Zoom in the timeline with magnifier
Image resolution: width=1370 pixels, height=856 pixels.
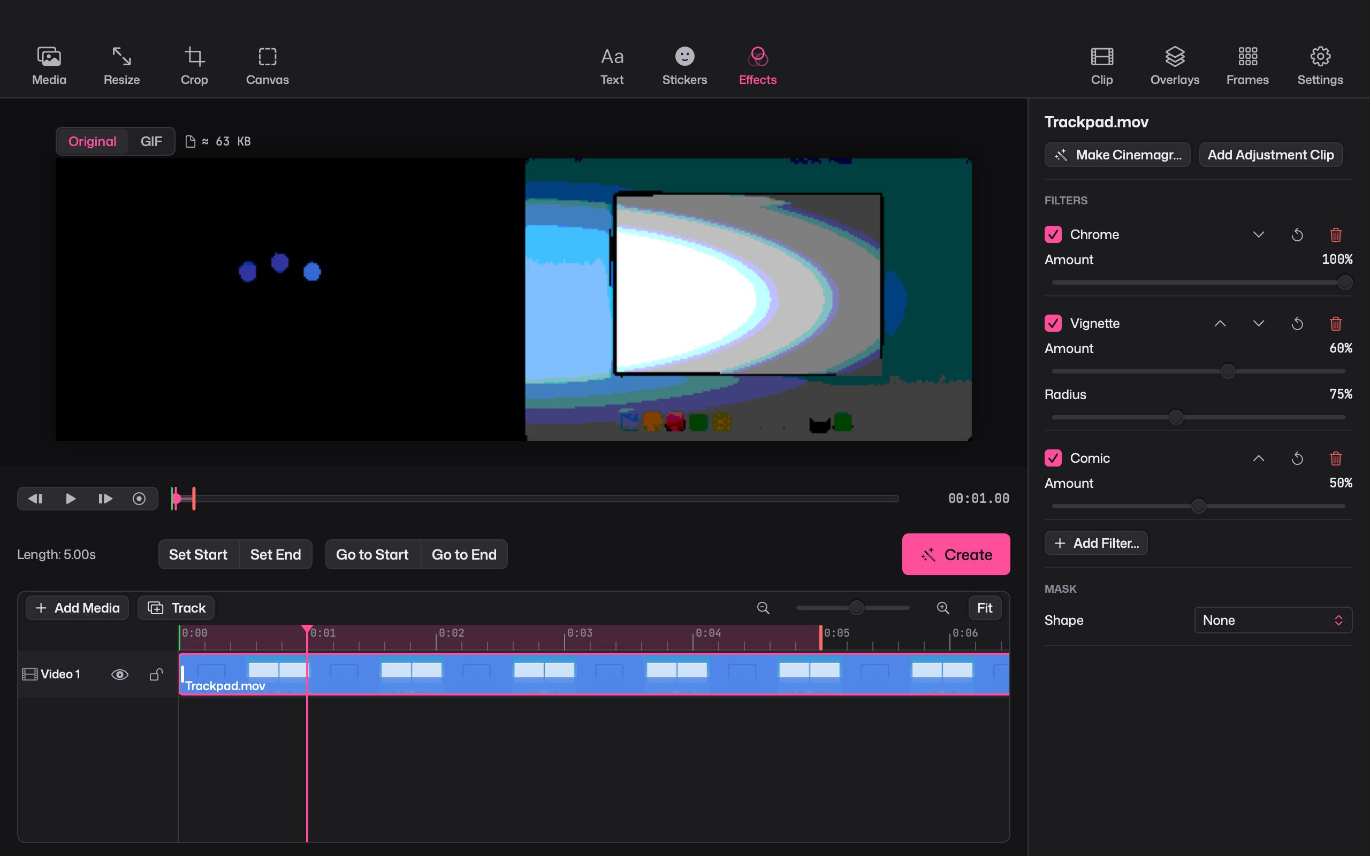tap(942, 608)
